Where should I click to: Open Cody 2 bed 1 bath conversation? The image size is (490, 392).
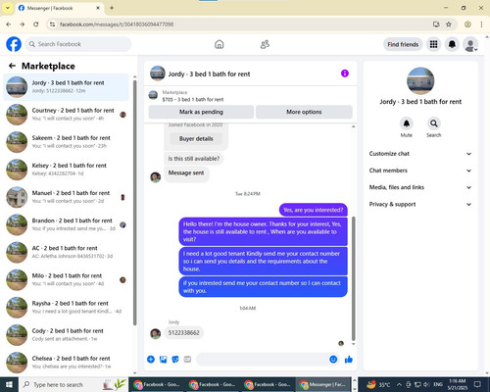(66, 335)
